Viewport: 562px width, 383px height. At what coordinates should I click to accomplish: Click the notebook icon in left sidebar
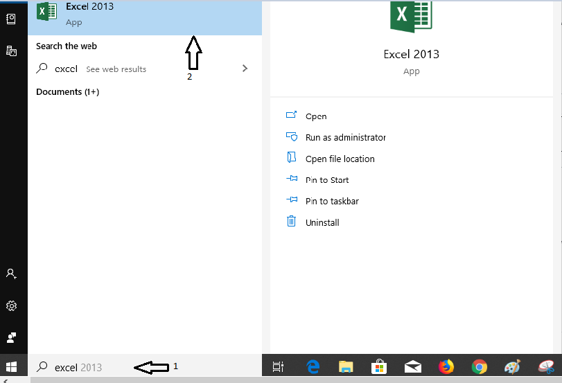pos(11,19)
